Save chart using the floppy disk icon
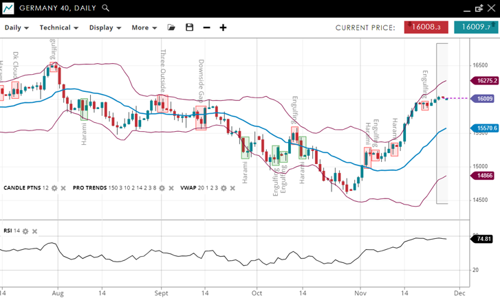The width and height of the screenshot is (500, 300). click(189, 27)
